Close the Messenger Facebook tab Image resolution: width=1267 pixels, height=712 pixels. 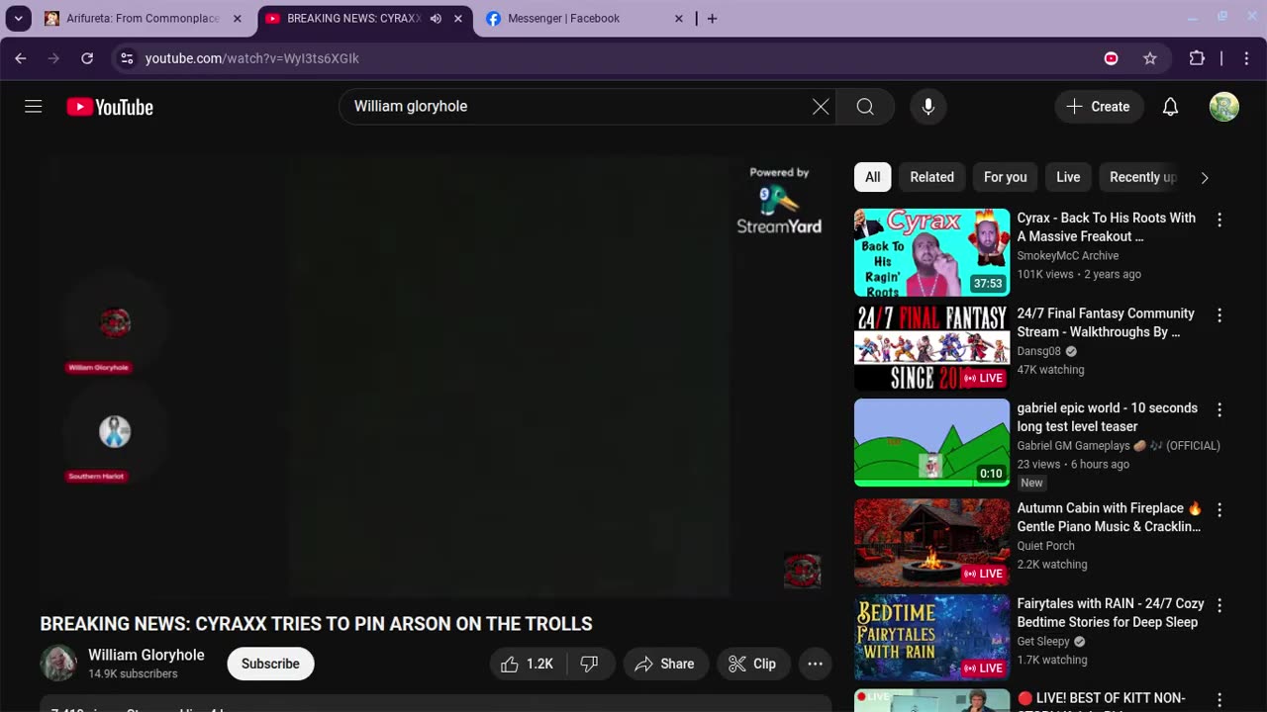point(678,19)
